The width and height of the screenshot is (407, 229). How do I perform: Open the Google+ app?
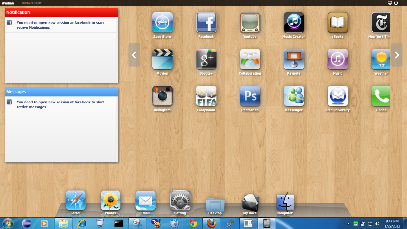tap(206, 59)
